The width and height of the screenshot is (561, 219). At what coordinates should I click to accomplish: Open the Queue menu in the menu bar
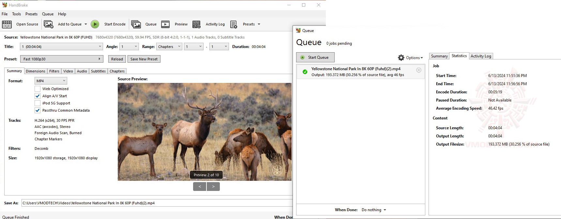point(48,14)
